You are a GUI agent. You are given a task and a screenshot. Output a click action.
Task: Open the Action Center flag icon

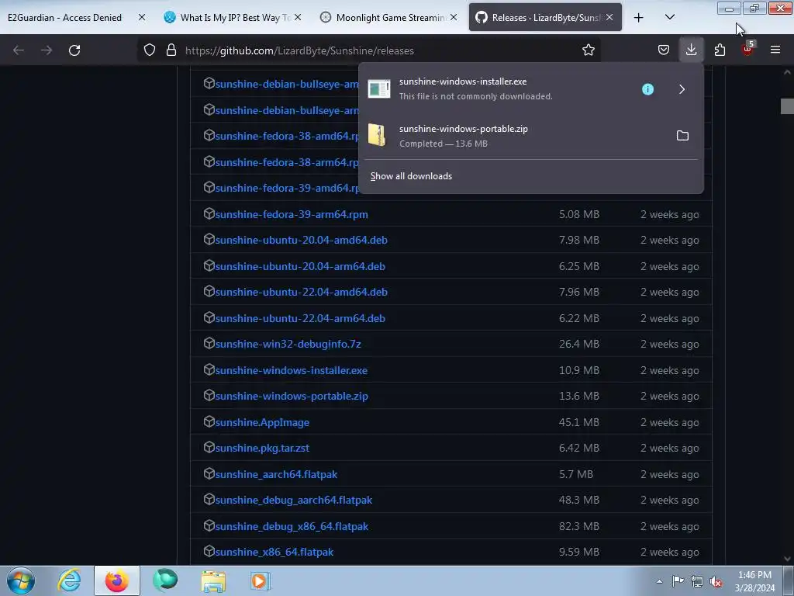point(678,580)
